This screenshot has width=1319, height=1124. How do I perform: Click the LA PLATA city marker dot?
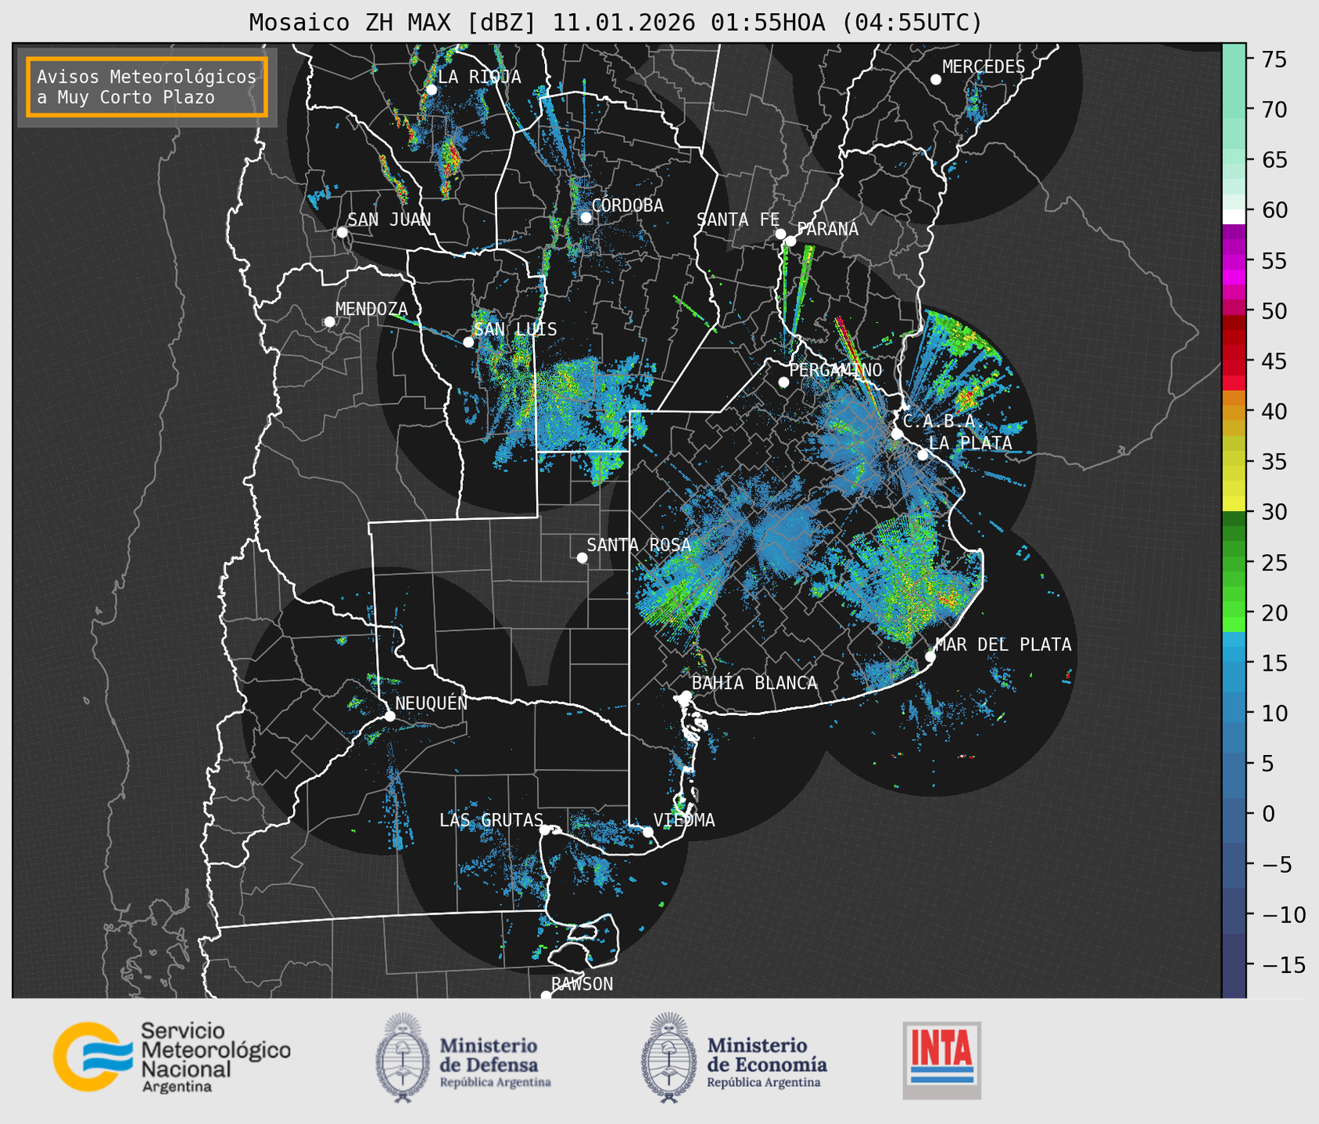[x=923, y=455]
